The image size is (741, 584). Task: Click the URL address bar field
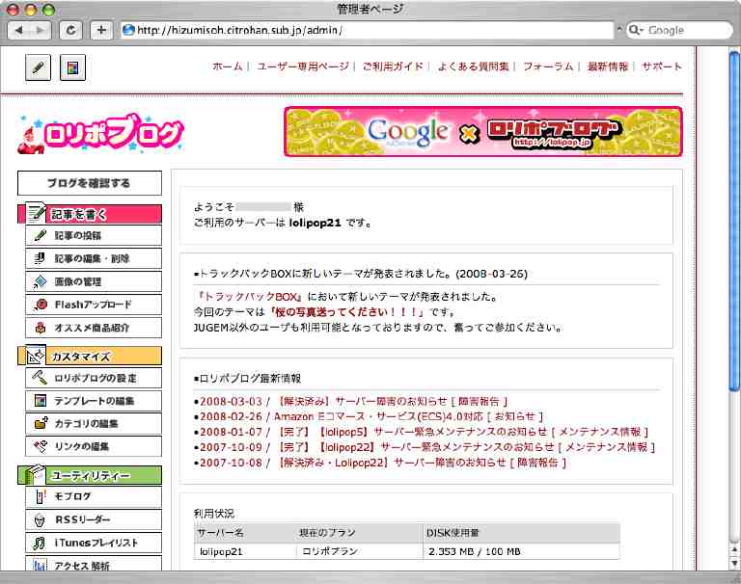point(367,30)
